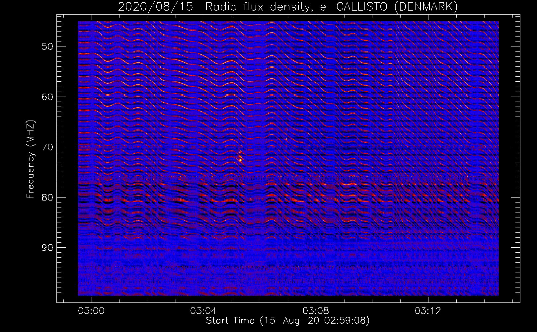Click the plot title mentioning e-CALLISTO (DENMARK)
Viewport: 537px width, 332px height.
(x=288, y=7)
